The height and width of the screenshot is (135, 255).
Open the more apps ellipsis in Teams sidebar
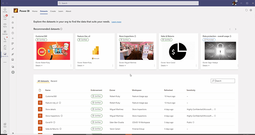click(5, 62)
